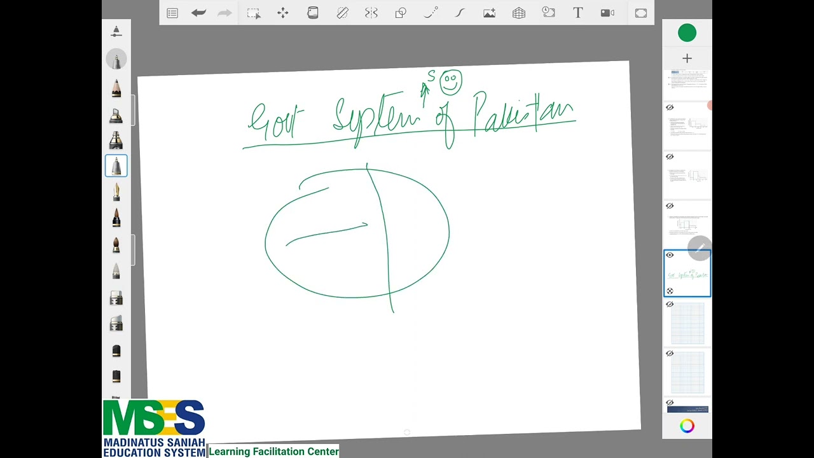Redo the undone stroke
814x458 pixels.
tap(224, 13)
